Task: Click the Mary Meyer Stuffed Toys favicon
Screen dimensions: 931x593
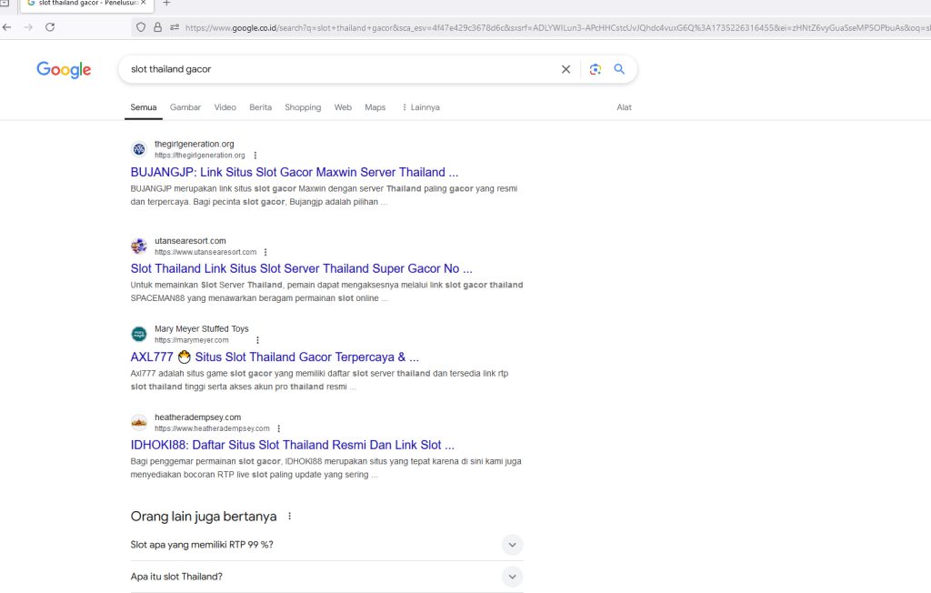Action: [139, 334]
